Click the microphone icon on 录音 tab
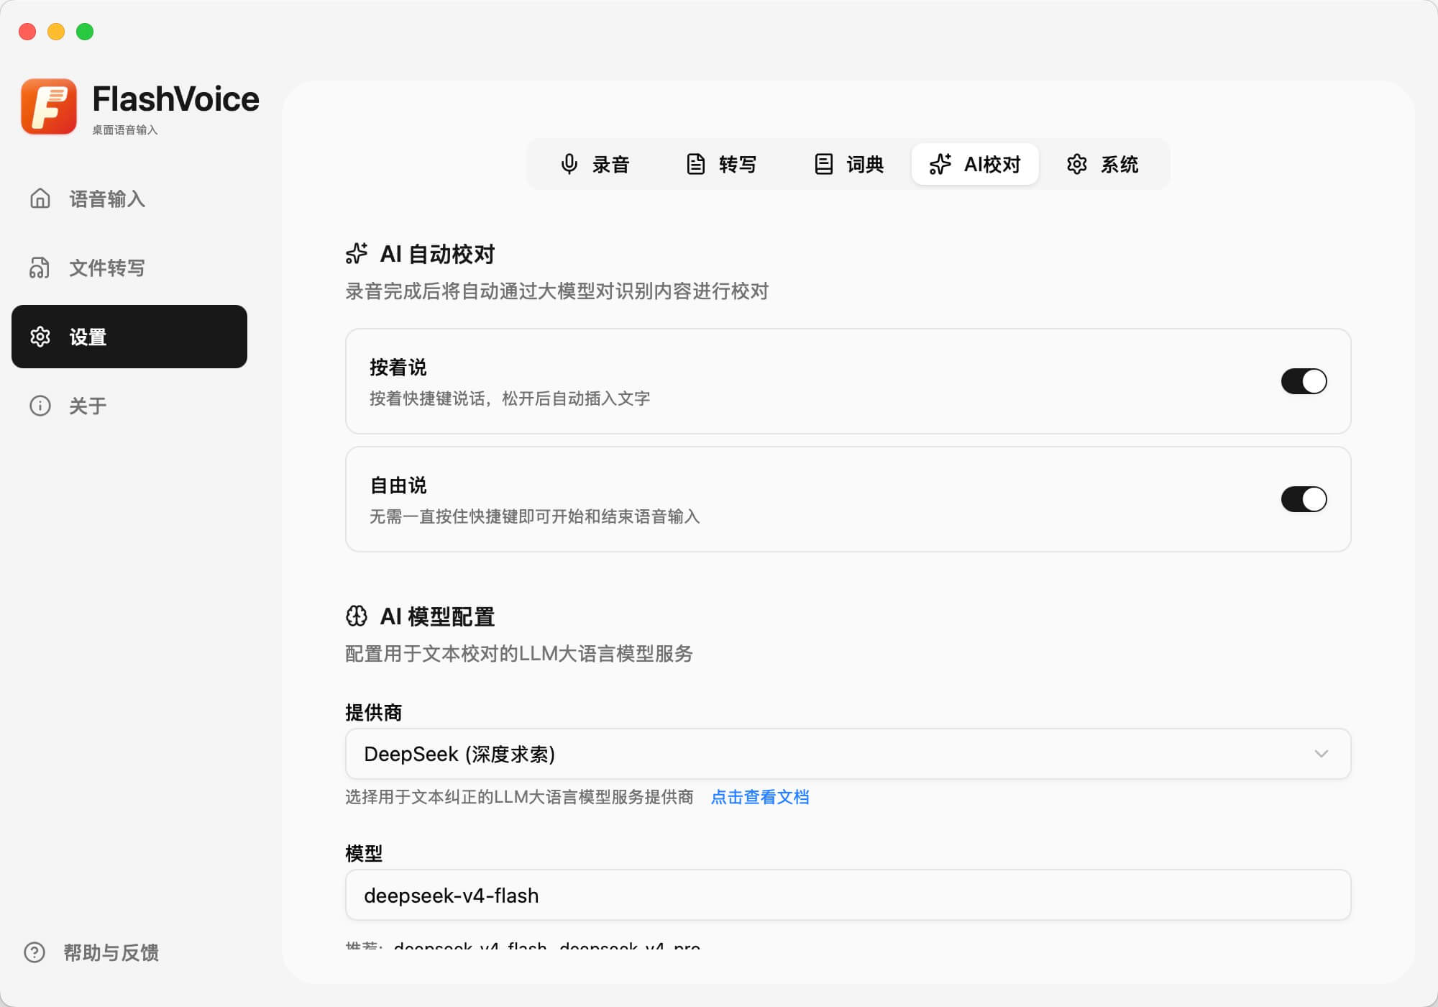This screenshot has height=1007, width=1438. (x=569, y=164)
